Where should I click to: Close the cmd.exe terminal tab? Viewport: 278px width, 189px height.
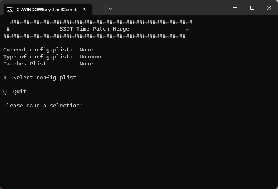point(84,9)
